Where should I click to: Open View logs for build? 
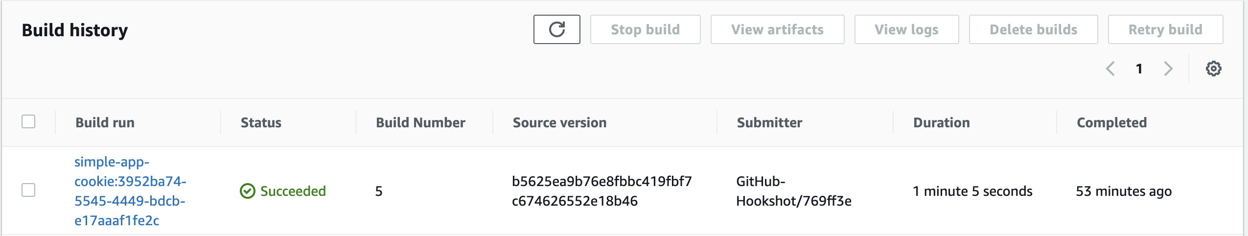(x=906, y=29)
